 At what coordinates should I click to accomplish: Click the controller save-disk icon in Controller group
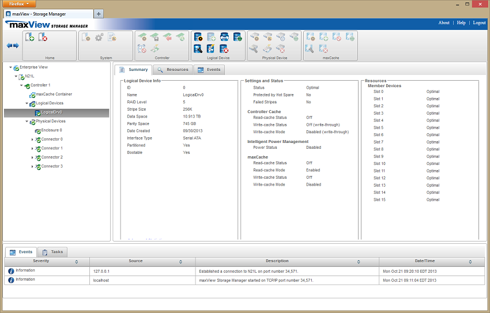click(x=154, y=37)
